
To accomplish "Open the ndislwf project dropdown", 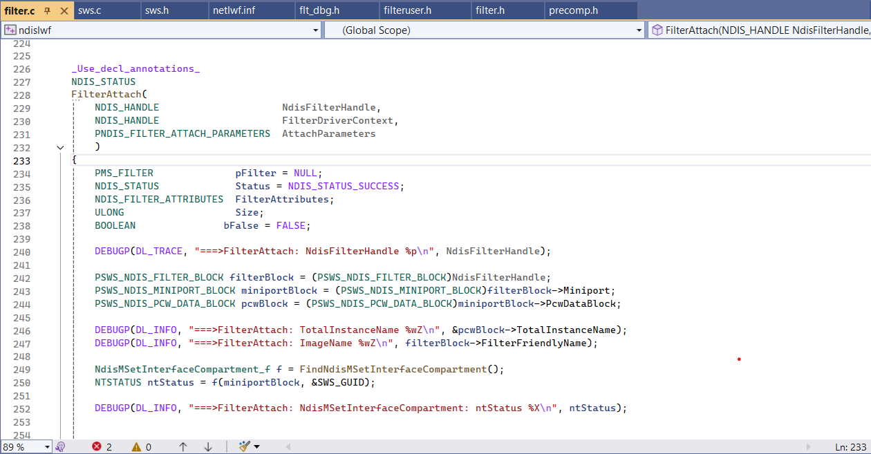I will point(316,30).
